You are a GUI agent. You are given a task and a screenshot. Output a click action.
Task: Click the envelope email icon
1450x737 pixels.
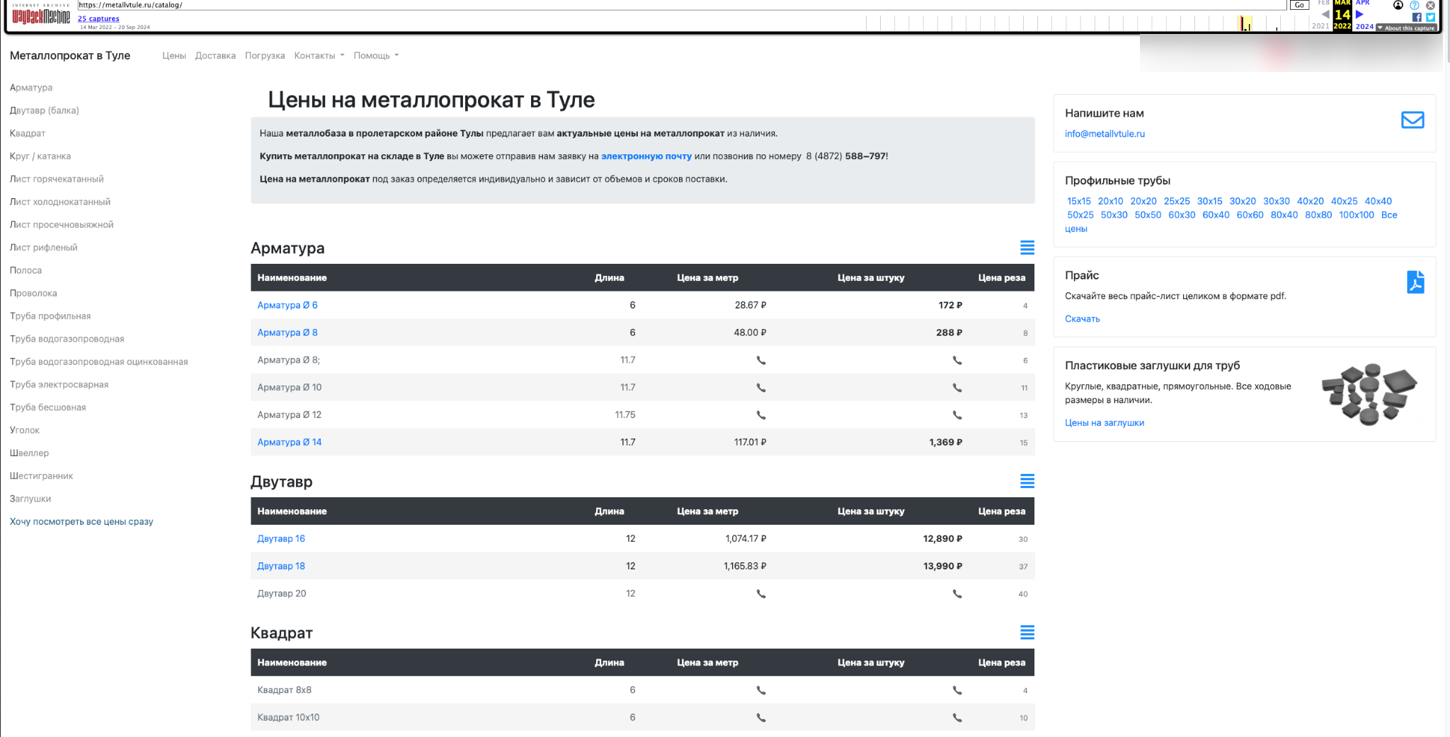[x=1412, y=120]
